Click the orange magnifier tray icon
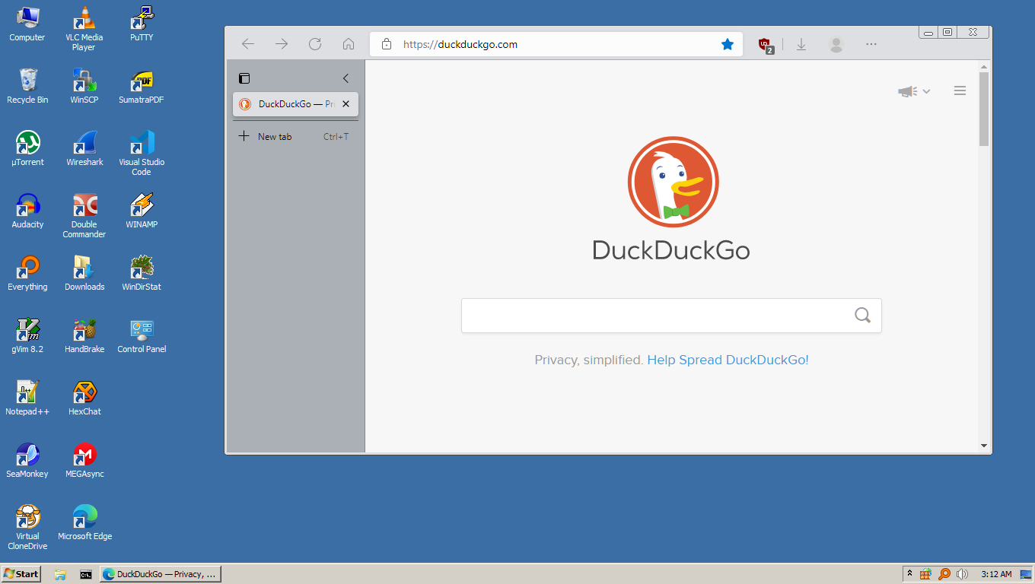 944,574
